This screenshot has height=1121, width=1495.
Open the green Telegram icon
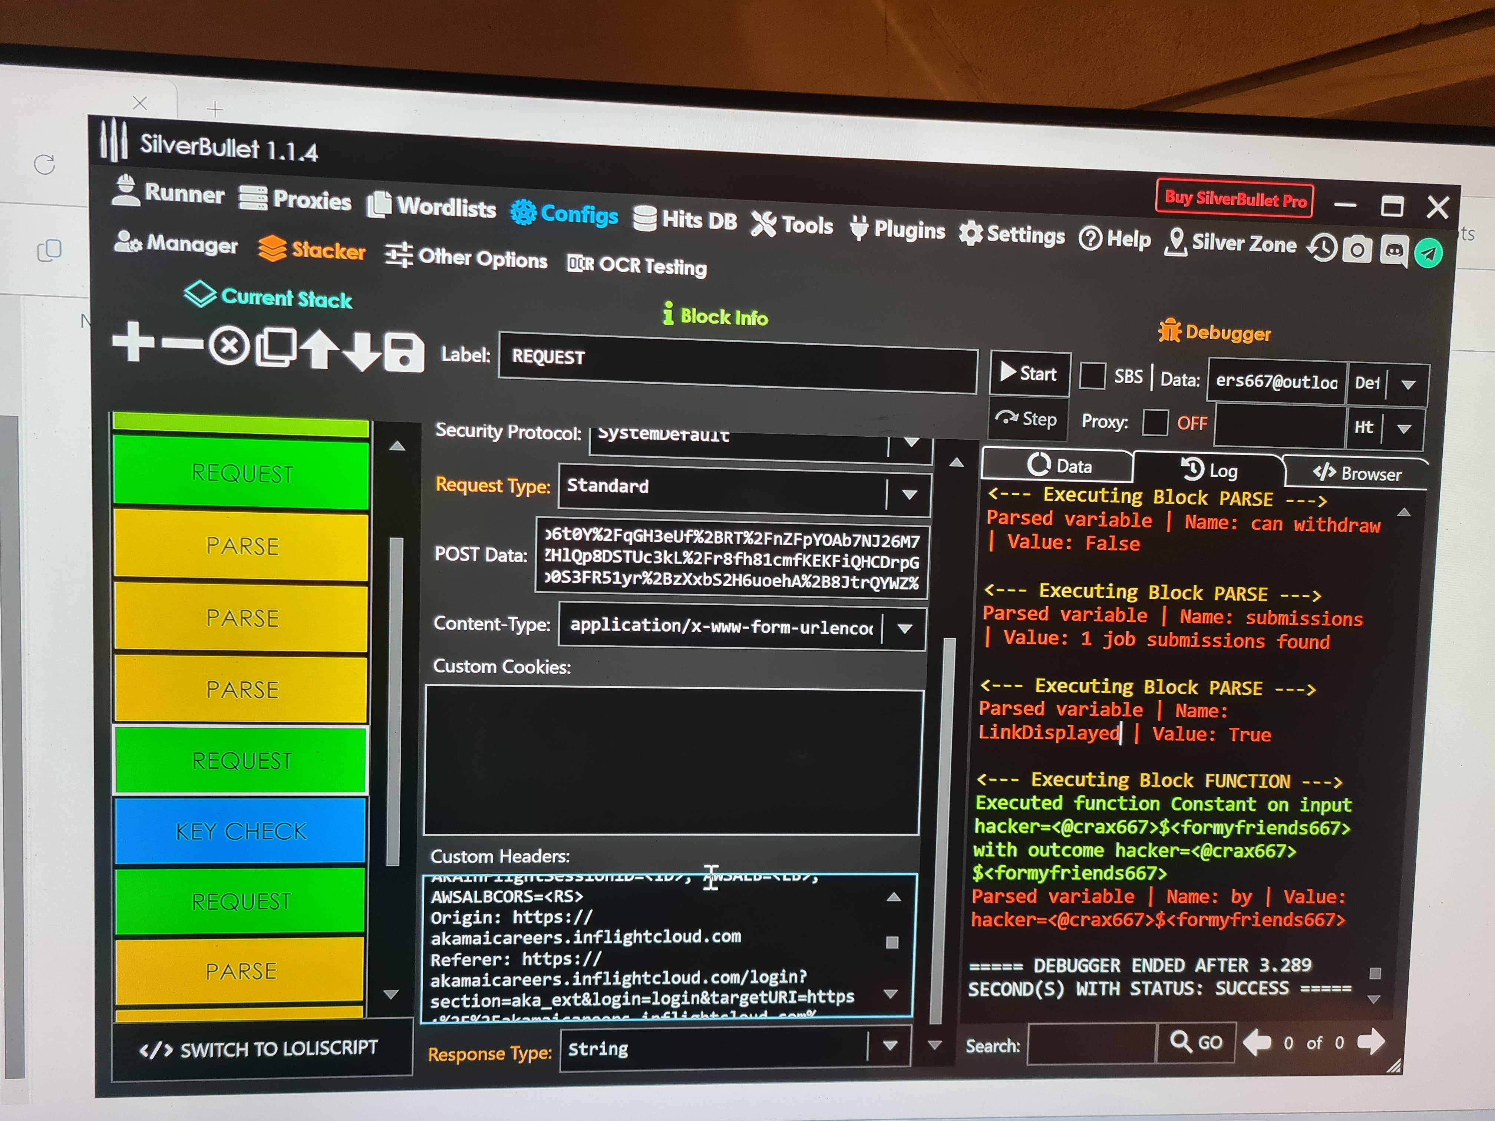point(1428,254)
